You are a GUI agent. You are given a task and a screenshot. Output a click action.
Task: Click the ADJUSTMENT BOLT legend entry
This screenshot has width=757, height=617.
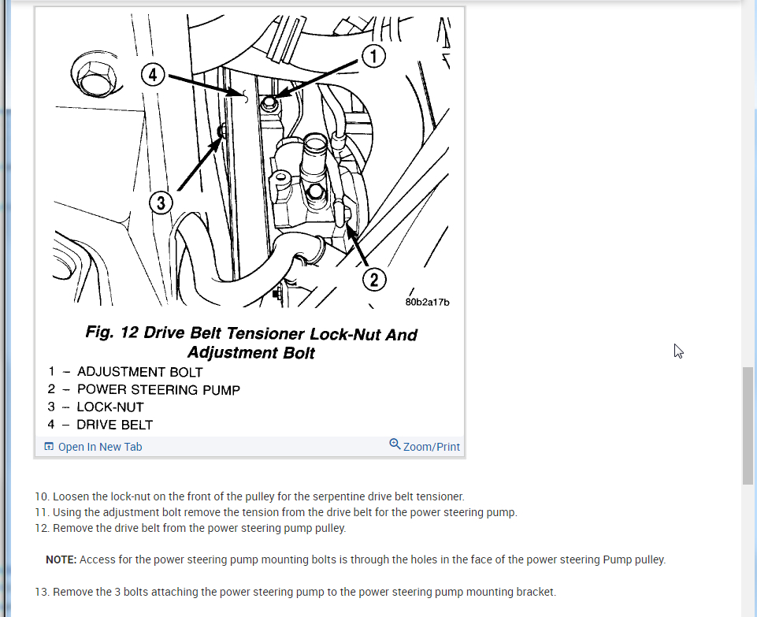pos(125,372)
